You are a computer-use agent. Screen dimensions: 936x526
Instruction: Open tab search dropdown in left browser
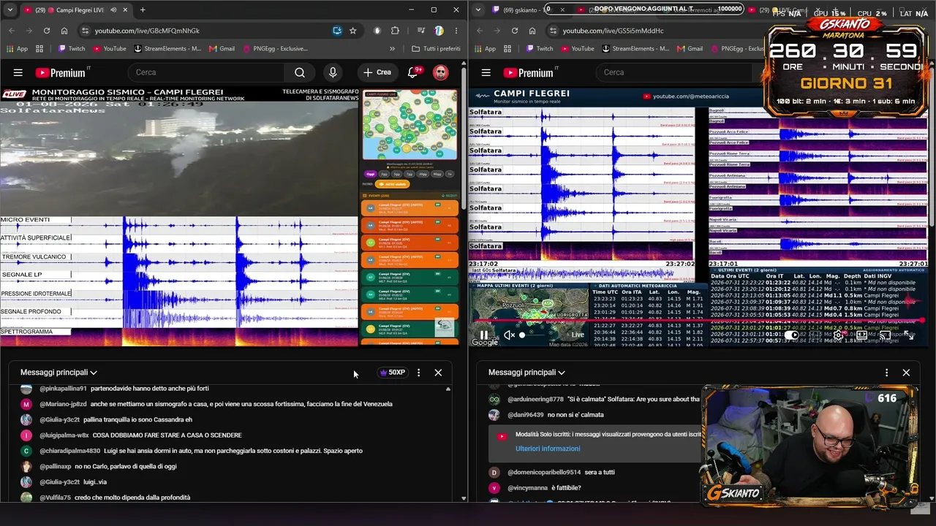click(10, 10)
